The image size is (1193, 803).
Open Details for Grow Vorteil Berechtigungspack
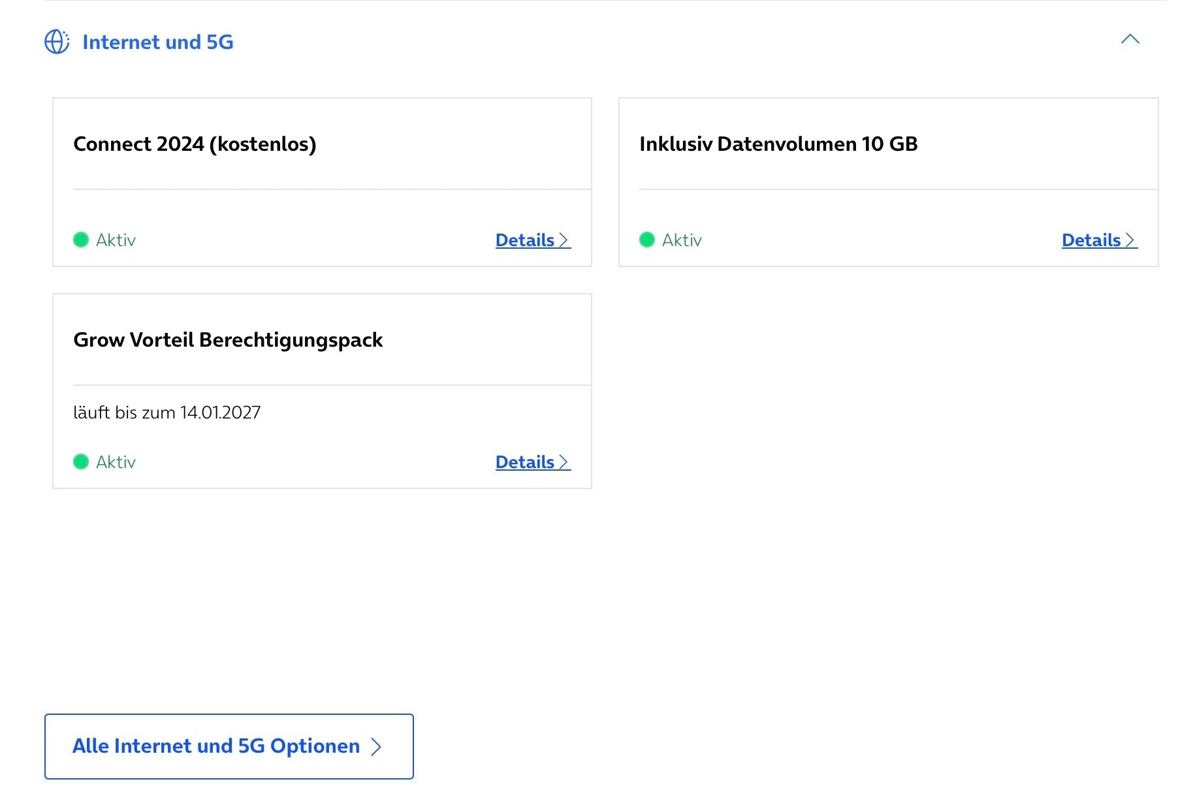click(x=525, y=462)
